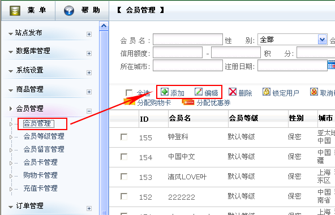Click the pencil 编辑 icon
The image size is (335, 215).
(199, 92)
